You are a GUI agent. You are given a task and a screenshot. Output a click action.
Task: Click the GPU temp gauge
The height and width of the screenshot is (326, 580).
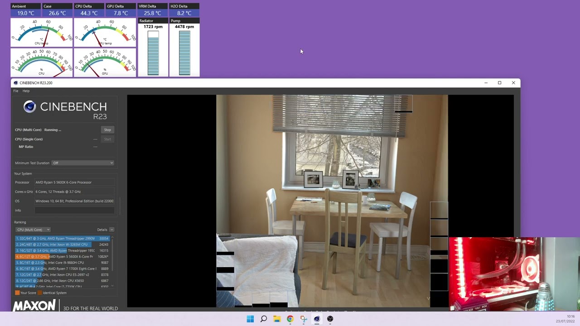105,33
